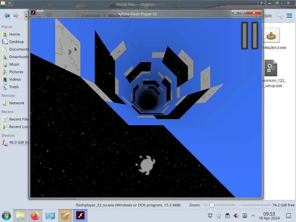Screen dimensions: 296x222
Task: Click the keyboard layout tray icon
Action: point(245,216)
